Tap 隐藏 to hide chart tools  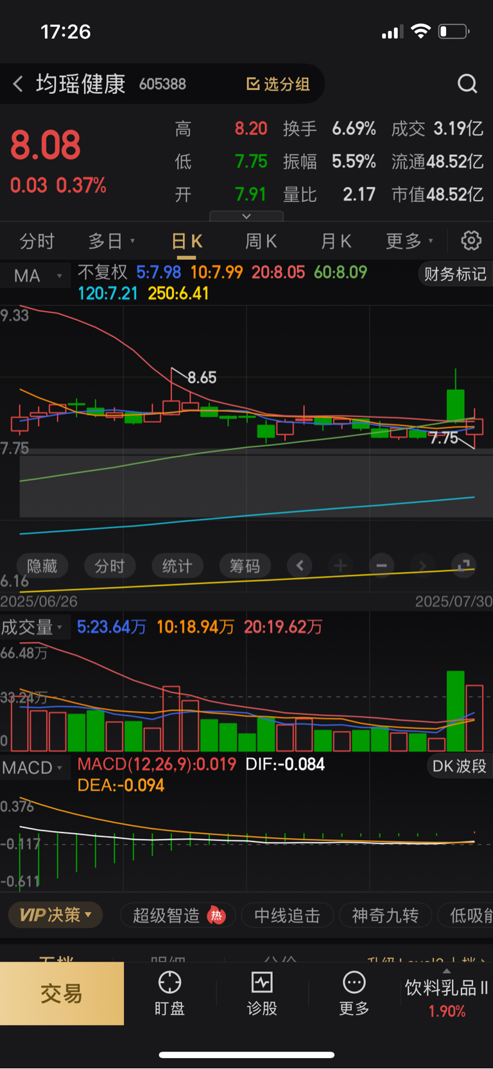(x=42, y=566)
